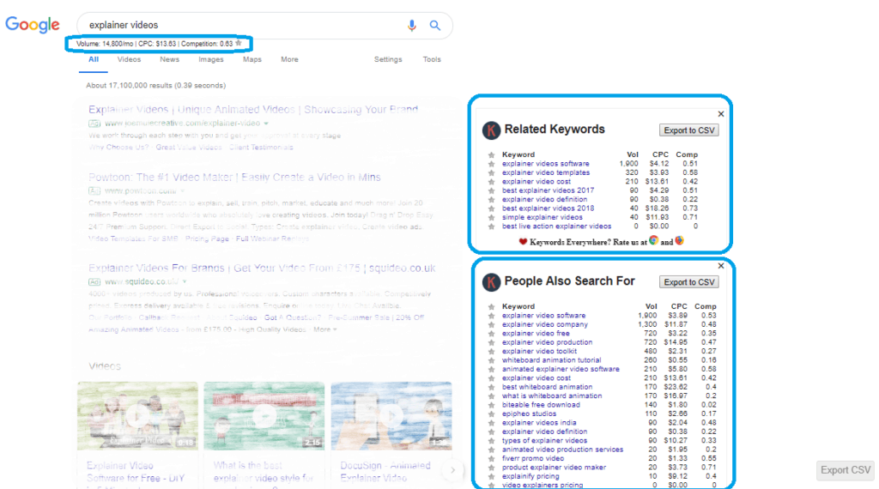Play the What is the best explainer video thumbnail
Screen dimensions: 879x489
click(264, 416)
